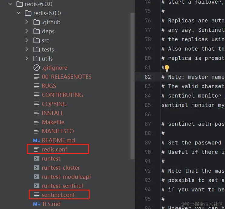The image size is (225, 209).
Task: Expand the deps folder
Action: point(27,31)
